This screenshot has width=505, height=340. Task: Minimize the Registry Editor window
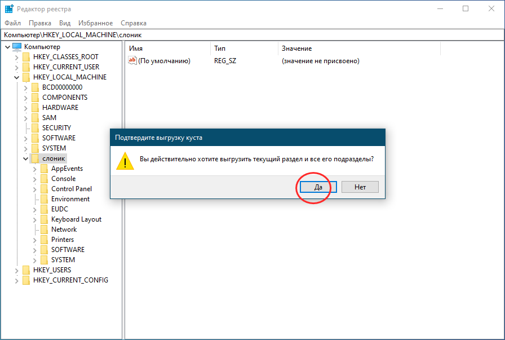coord(440,8)
